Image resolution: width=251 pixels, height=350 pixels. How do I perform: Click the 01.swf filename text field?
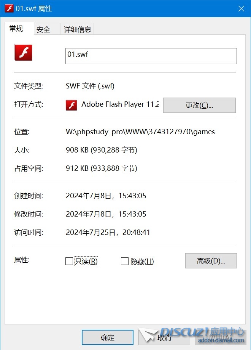point(151,56)
